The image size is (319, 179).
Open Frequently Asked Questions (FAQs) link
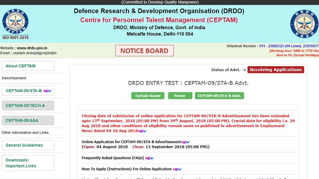113,158
